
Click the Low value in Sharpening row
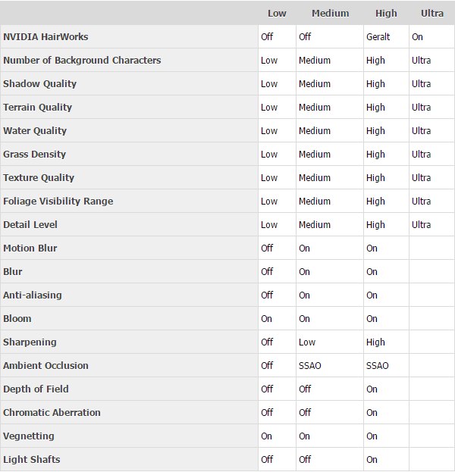307,342
